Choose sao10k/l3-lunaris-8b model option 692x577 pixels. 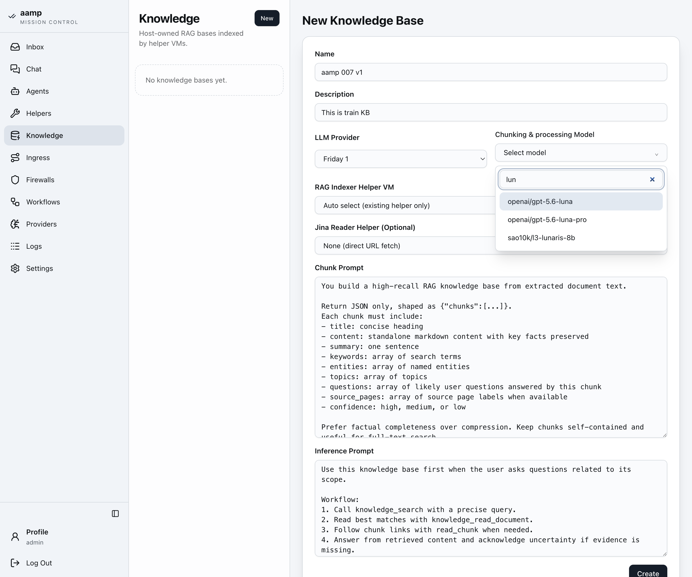coord(581,237)
